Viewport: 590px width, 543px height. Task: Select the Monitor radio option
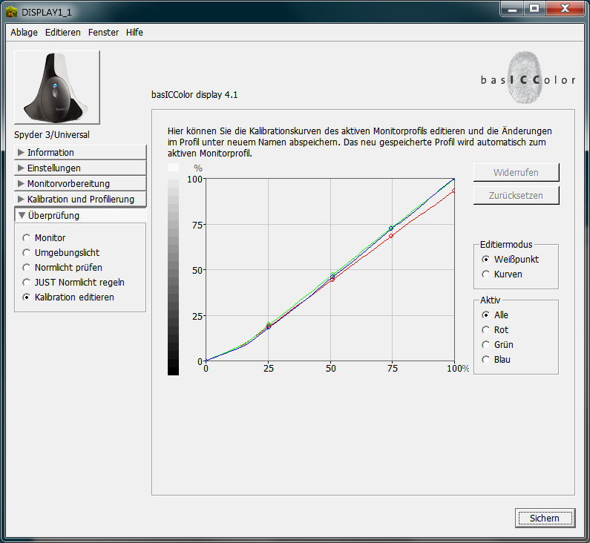point(27,238)
